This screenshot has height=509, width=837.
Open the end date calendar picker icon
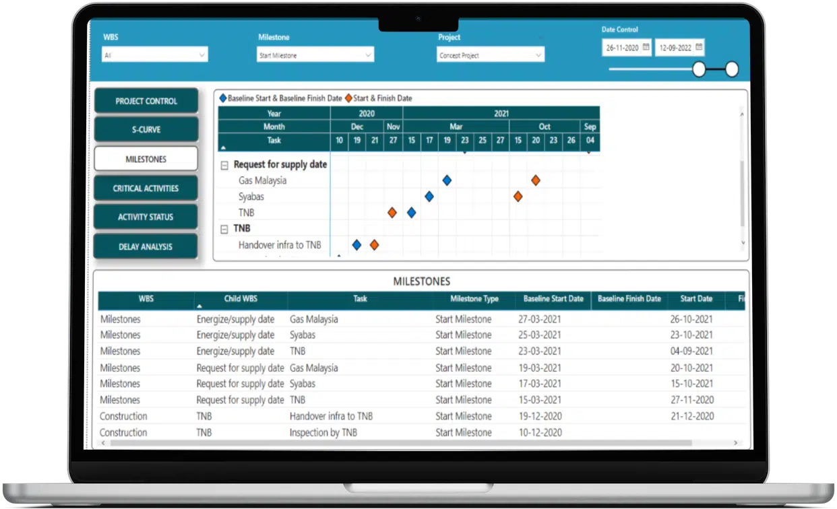pyautogui.click(x=699, y=48)
